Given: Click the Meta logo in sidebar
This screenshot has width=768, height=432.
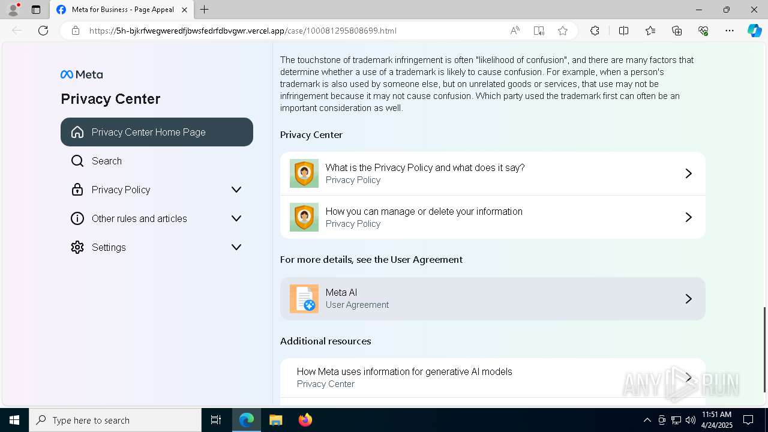Looking at the screenshot, I should [82, 74].
